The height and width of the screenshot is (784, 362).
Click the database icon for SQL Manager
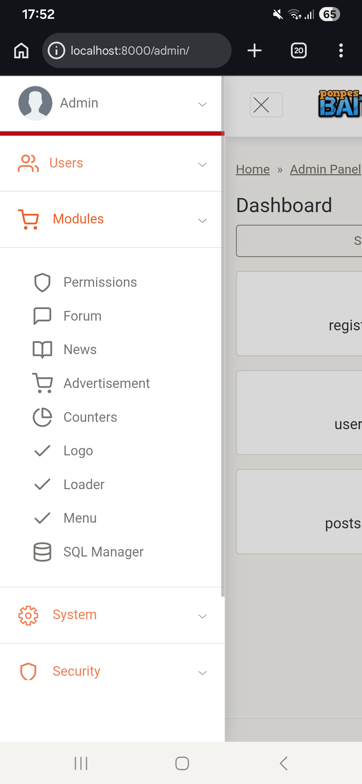click(x=42, y=552)
